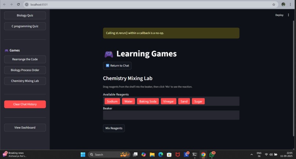Open Biology Process Order game
Screen dimensions: 296x159
click(x=25, y=70)
